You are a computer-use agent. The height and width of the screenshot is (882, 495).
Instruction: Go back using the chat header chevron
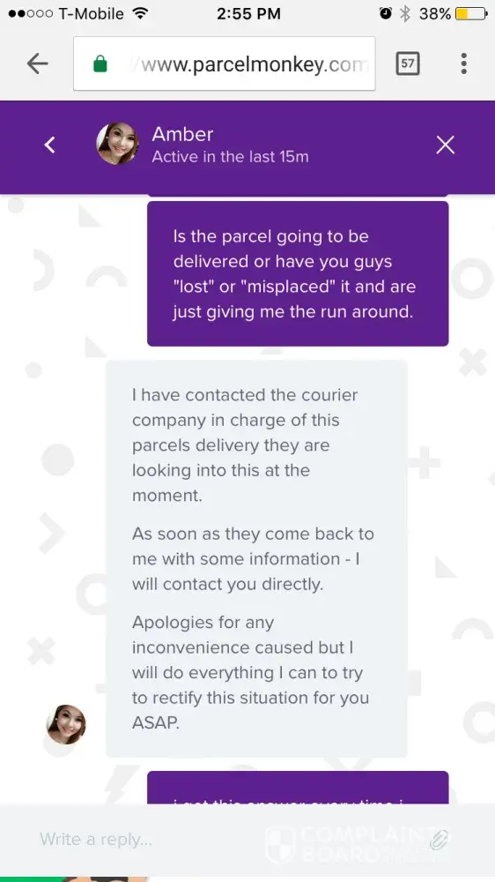click(x=50, y=146)
